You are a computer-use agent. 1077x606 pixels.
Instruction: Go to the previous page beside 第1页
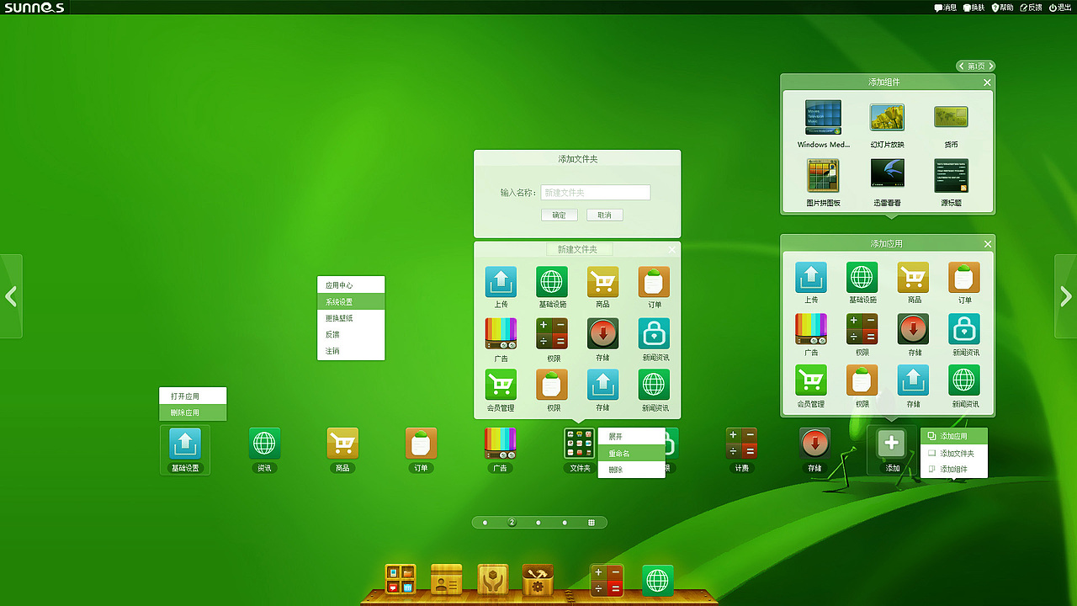(962, 66)
